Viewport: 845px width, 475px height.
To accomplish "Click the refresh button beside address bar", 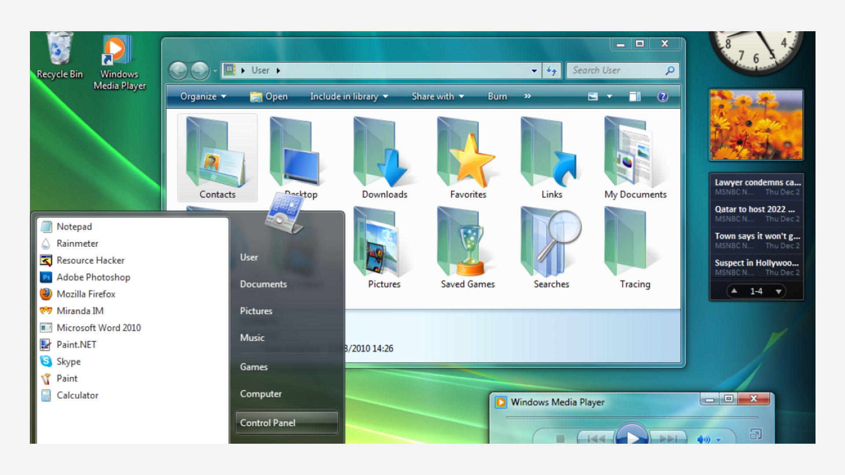I will click(552, 70).
